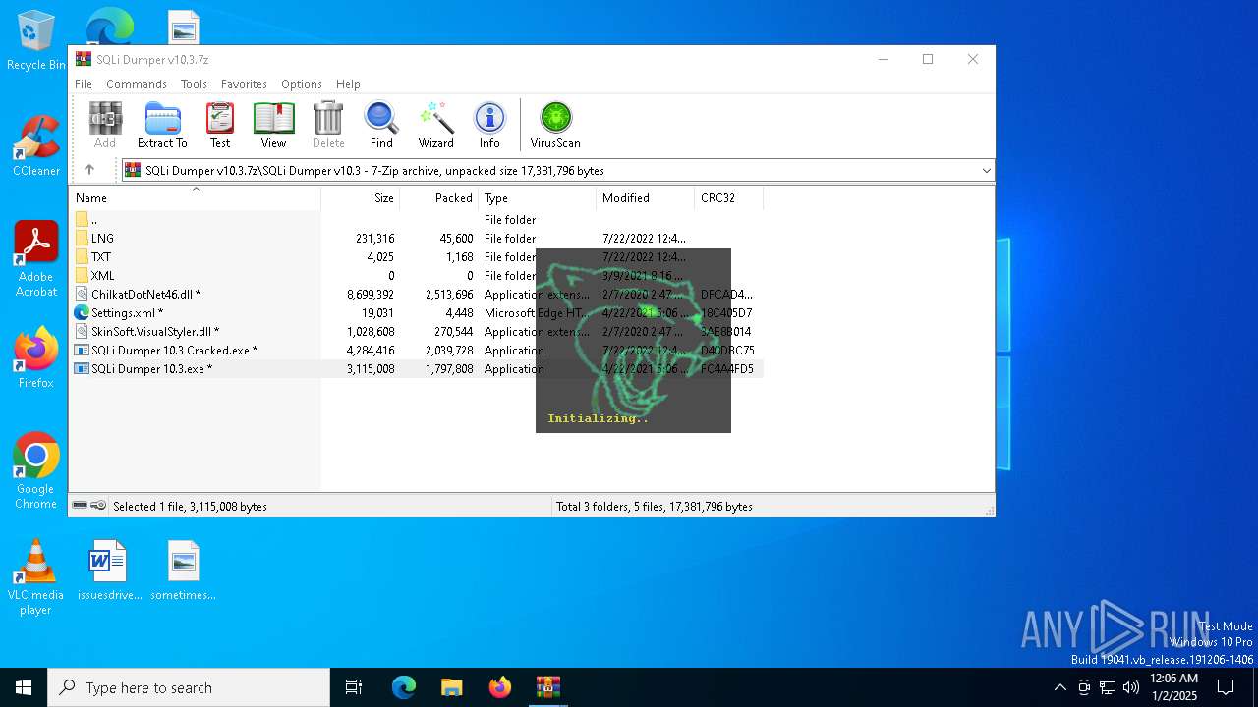Open the Windows Start menu
Image resolution: width=1258 pixels, height=707 pixels.
click(x=24, y=687)
